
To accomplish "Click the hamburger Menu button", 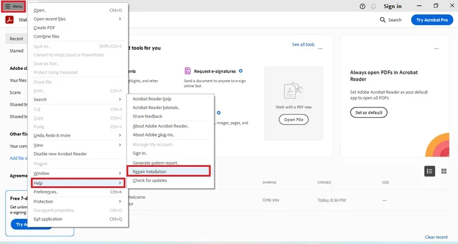I will coord(13,6).
